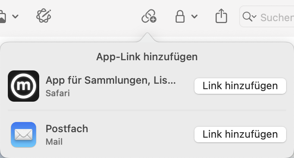Click the divider line between link entries

(x=147, y=110)
